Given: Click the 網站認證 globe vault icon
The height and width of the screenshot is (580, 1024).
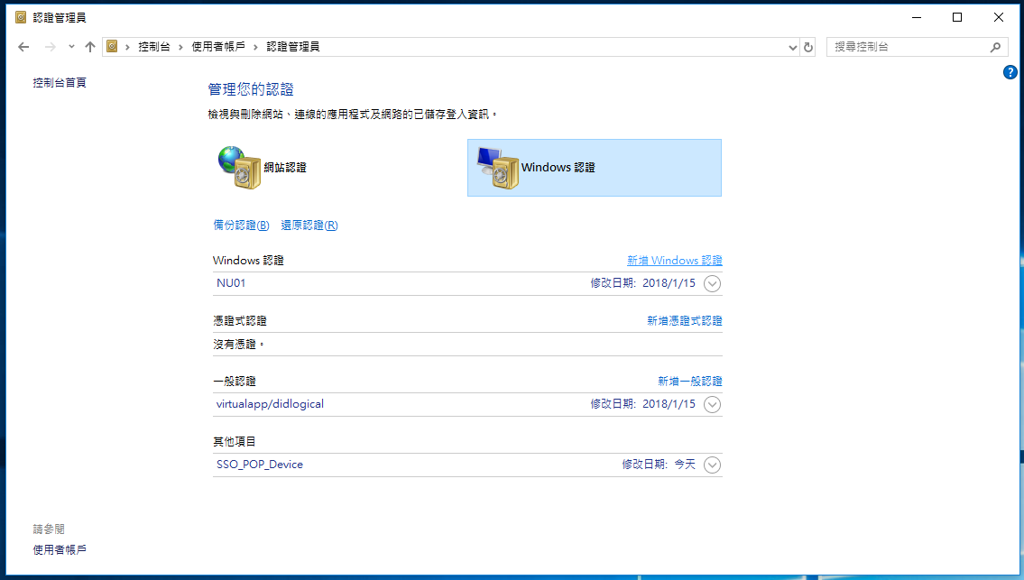Looking at the screenshot, I should [x=239, y=168].
